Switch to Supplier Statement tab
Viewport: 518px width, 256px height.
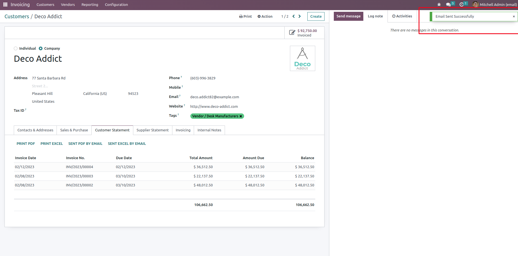coord(153,130)
